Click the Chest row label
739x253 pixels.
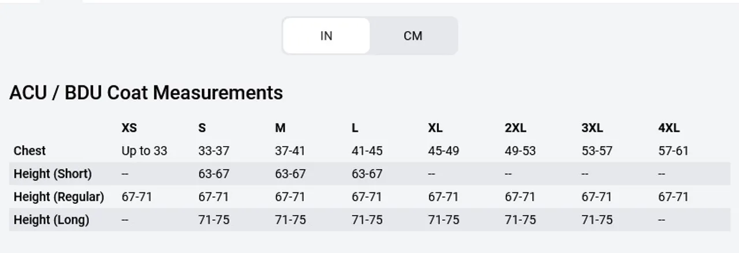tap(29, 151)
